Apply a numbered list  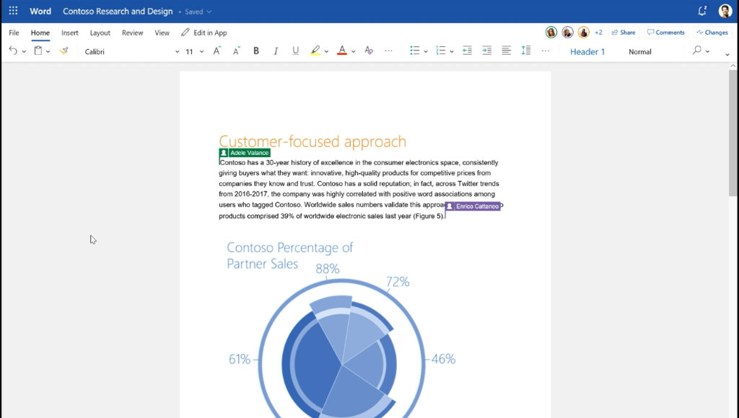(441, 51)
